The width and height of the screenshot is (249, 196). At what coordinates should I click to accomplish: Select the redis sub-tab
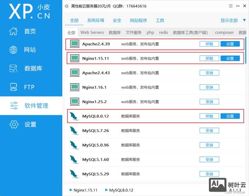coord(164,33)
